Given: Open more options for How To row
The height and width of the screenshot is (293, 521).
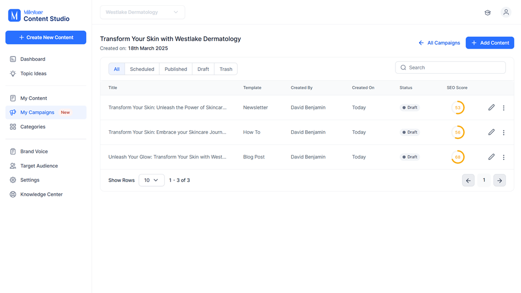Looking at the screenshot, I should pyautogui.click(x=504, y=132).
